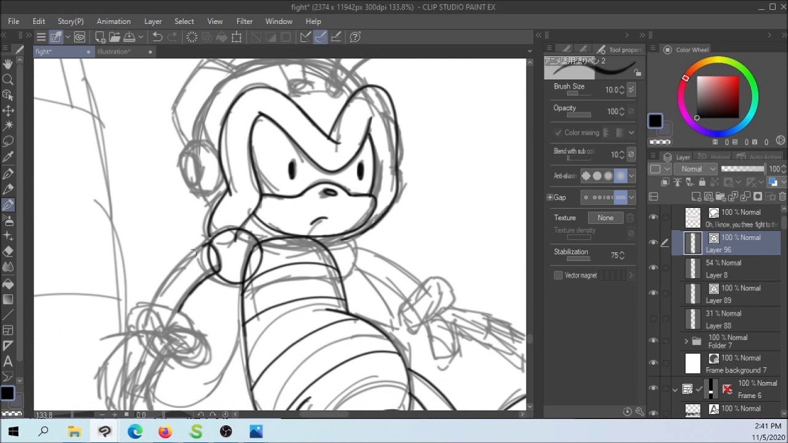Toggle Snap to Special Ruler icon
Image resolution: width=788 pixels, height=443 pixels.
point(320,37)
